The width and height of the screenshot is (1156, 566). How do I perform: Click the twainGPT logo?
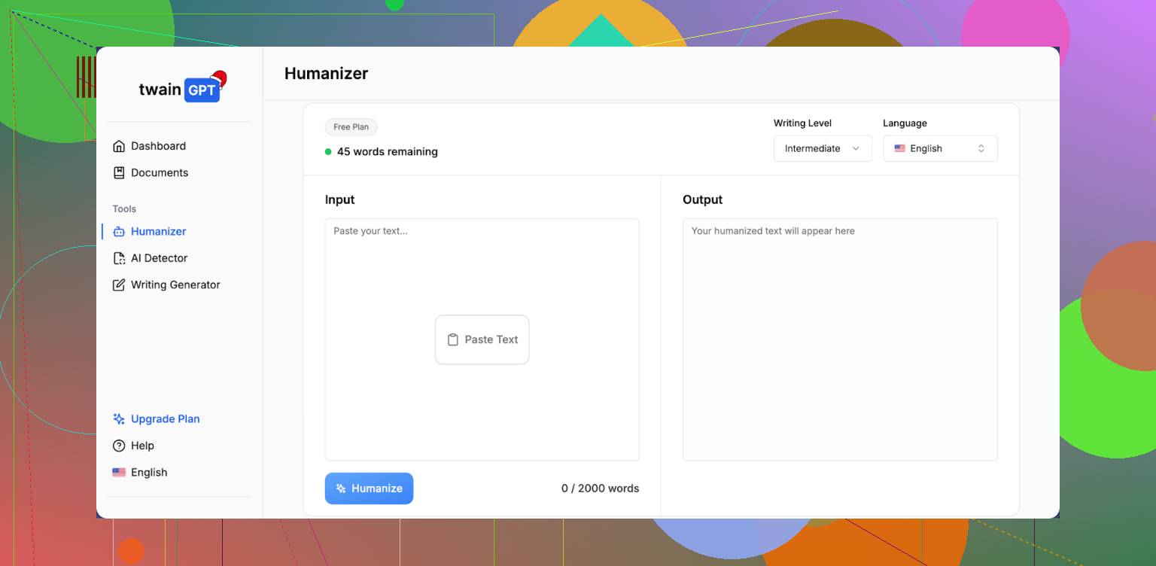181,89
